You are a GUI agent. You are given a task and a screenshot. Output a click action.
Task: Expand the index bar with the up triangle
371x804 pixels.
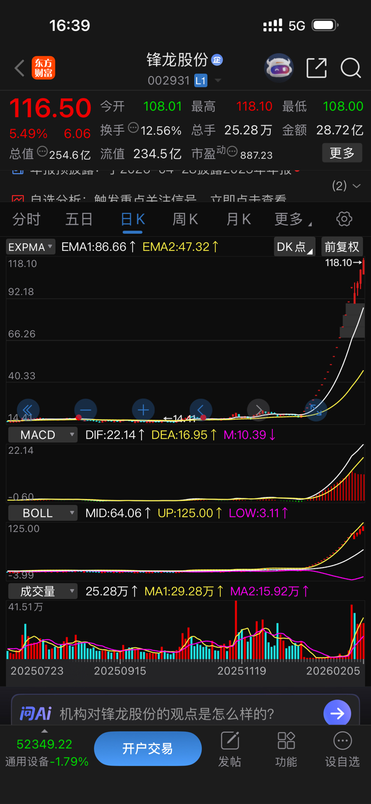(44, 731)
